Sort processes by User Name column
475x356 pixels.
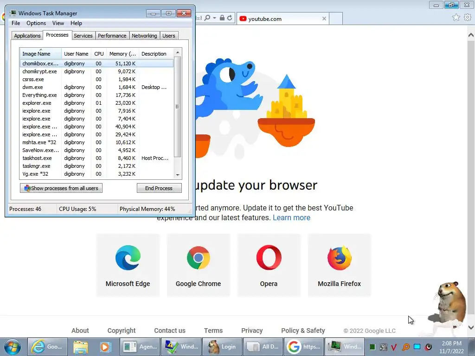(x=77, y=54)
